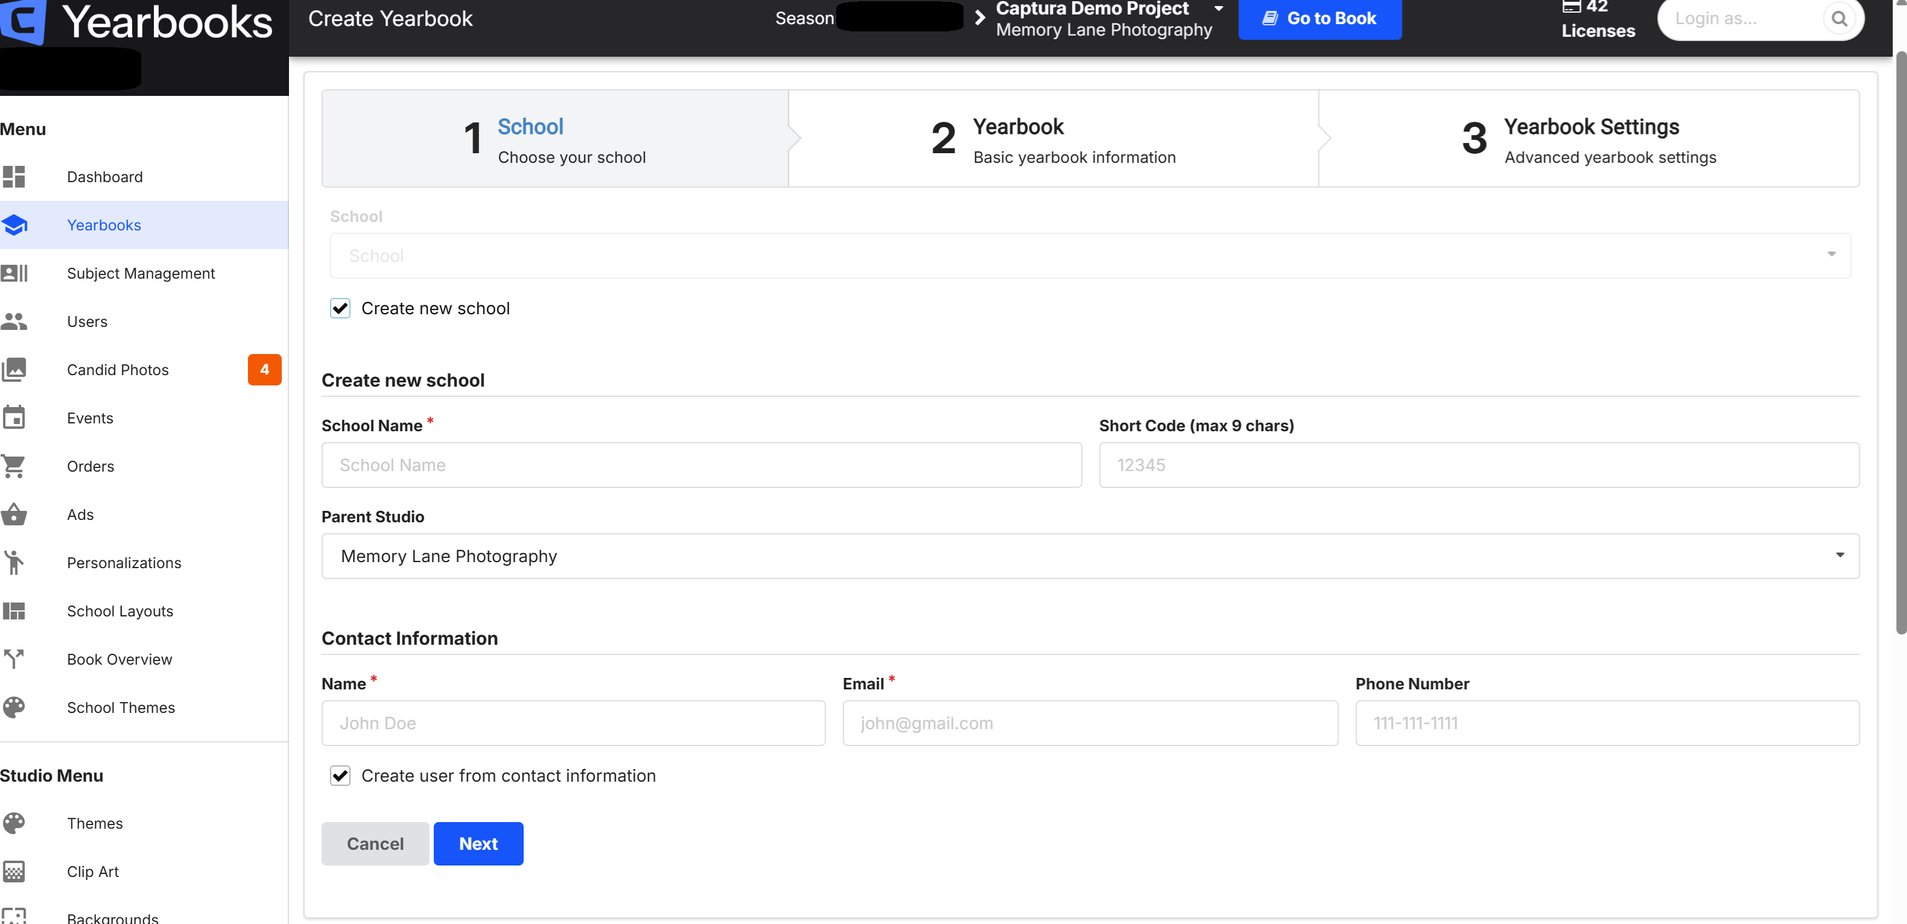Open Yearbooks menu item
The width and height of the screenshot is (1907, 924).
(144, 225)
